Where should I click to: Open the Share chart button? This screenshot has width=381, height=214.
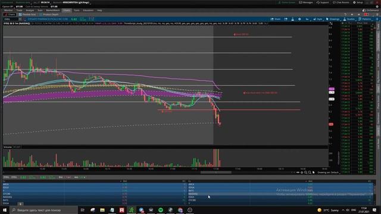(x=276, y=19)
